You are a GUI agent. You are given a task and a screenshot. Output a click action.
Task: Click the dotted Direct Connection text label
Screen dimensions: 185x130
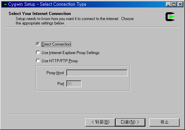[56, 44]
